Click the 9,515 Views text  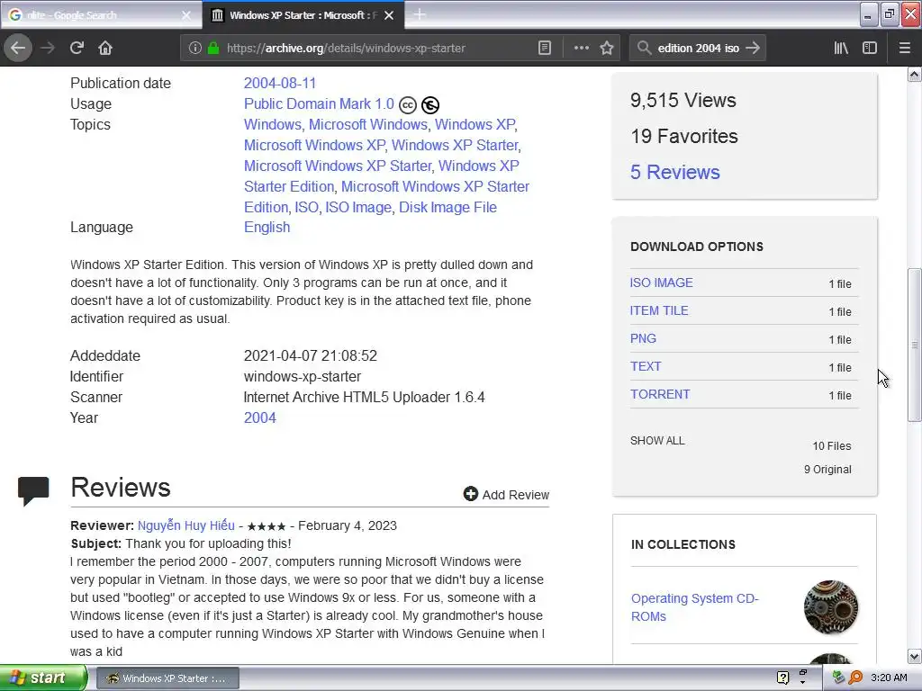tap(682, 101)
